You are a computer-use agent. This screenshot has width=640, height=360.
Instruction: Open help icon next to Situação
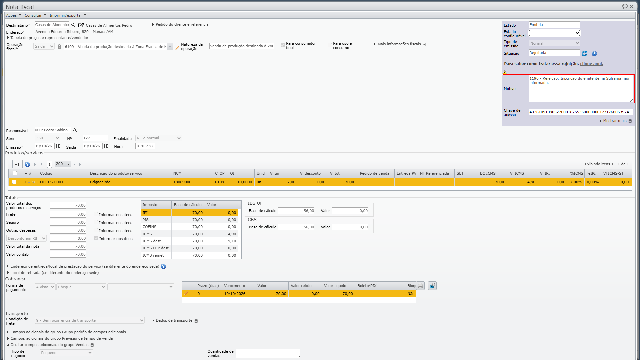(x=594, y=54)
